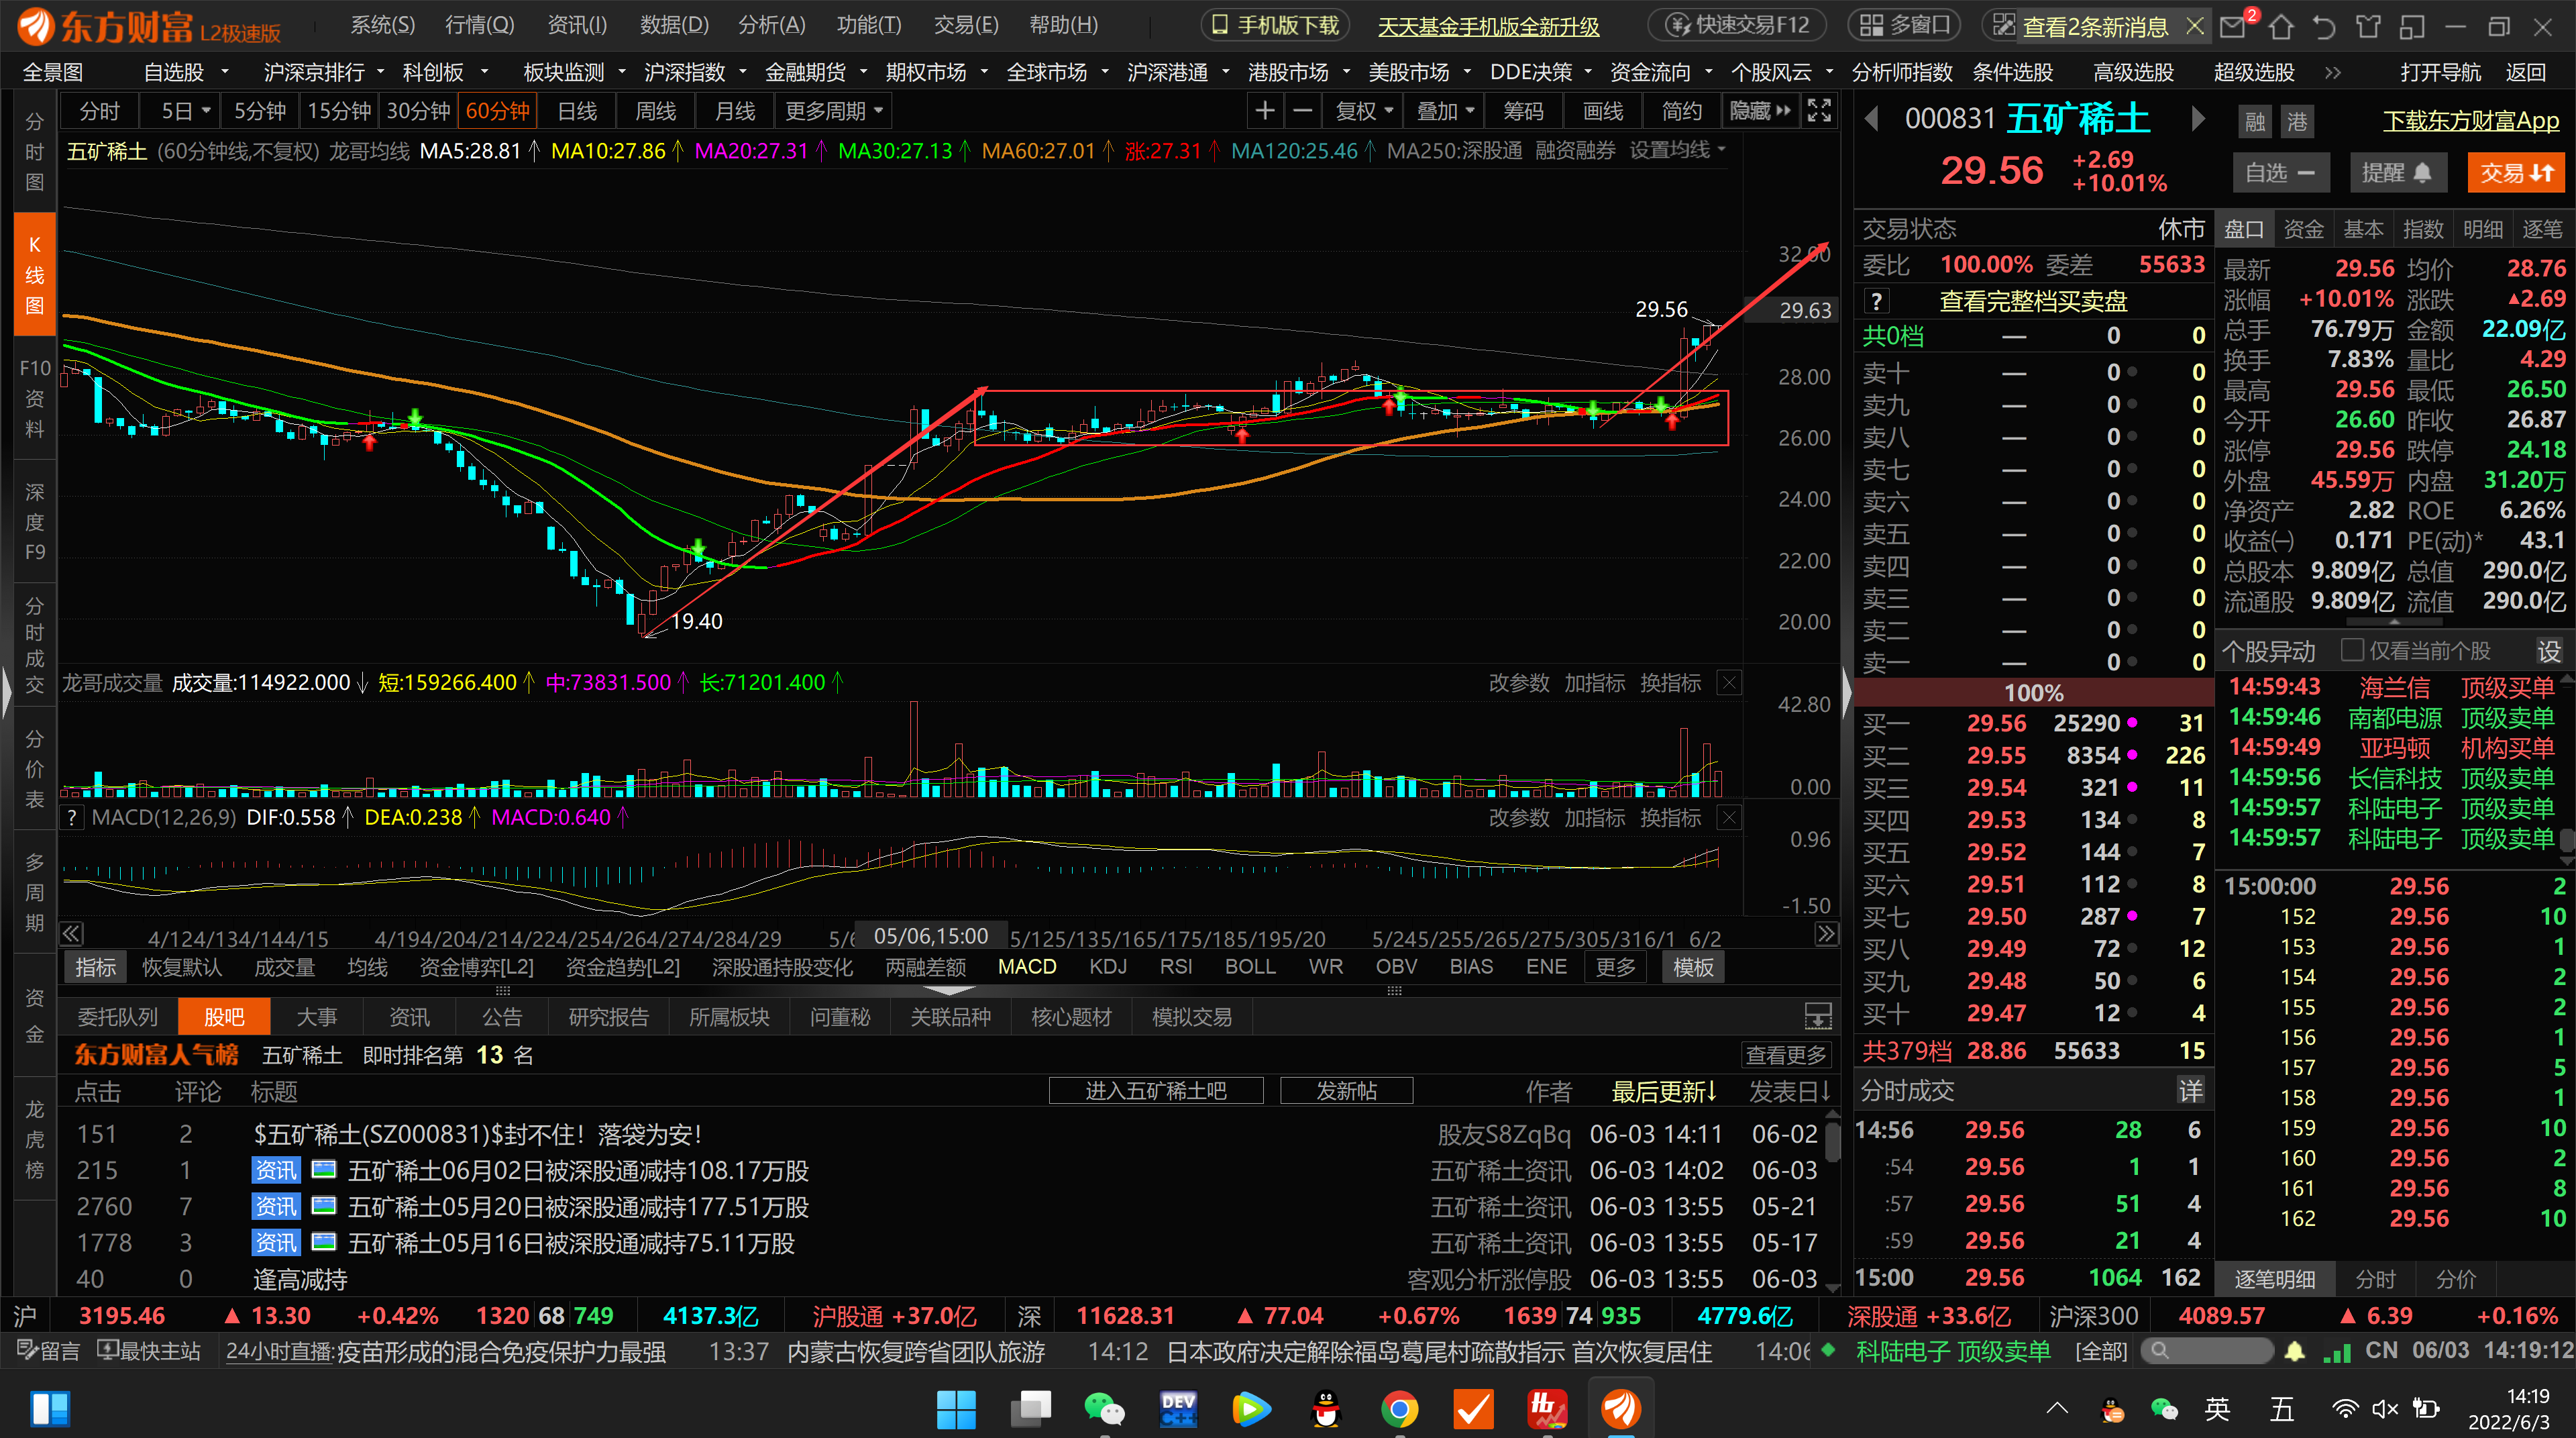Open WeChat from the Windows taskbar
This screenshot has width=2576, height=1438.
click(x=1103, y=1409)
